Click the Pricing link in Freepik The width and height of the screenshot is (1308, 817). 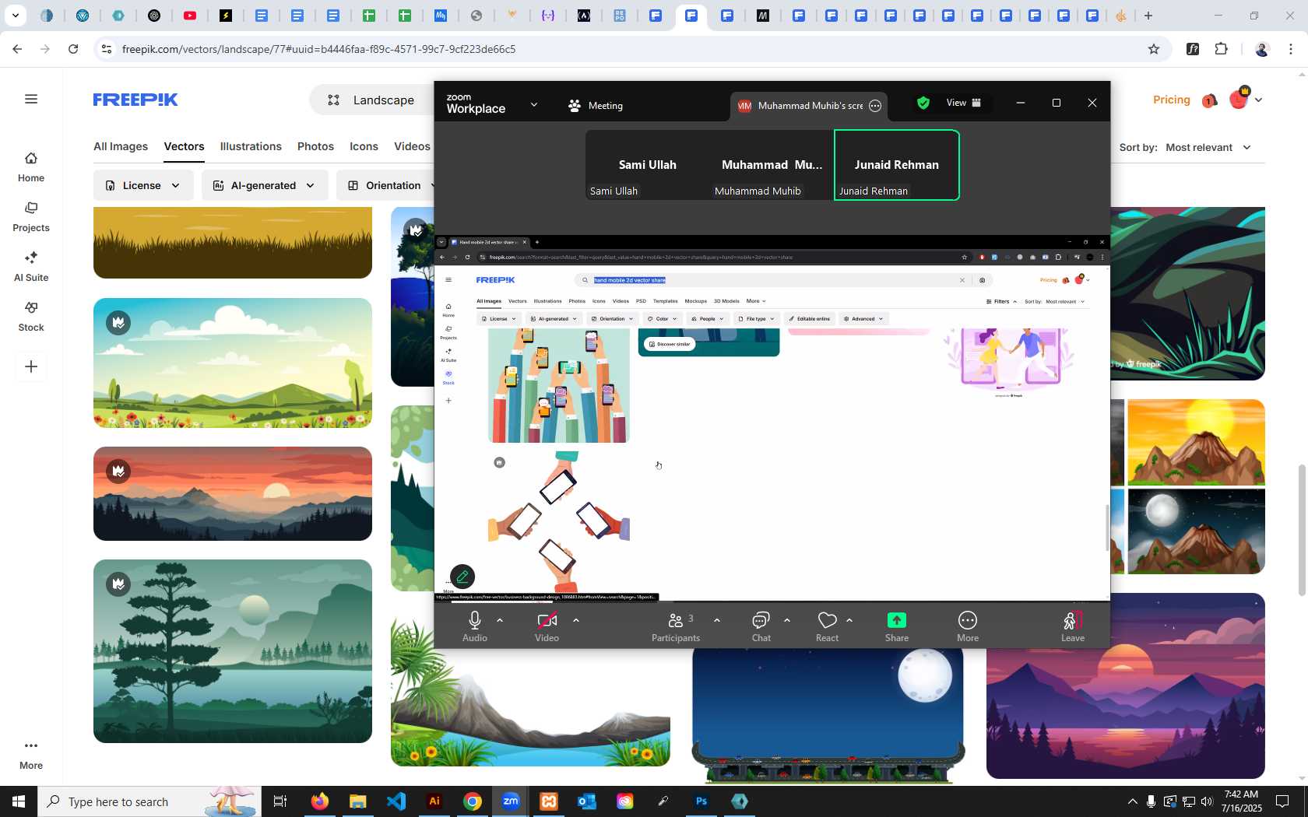pyautogui.click(x=1171, y=100)
